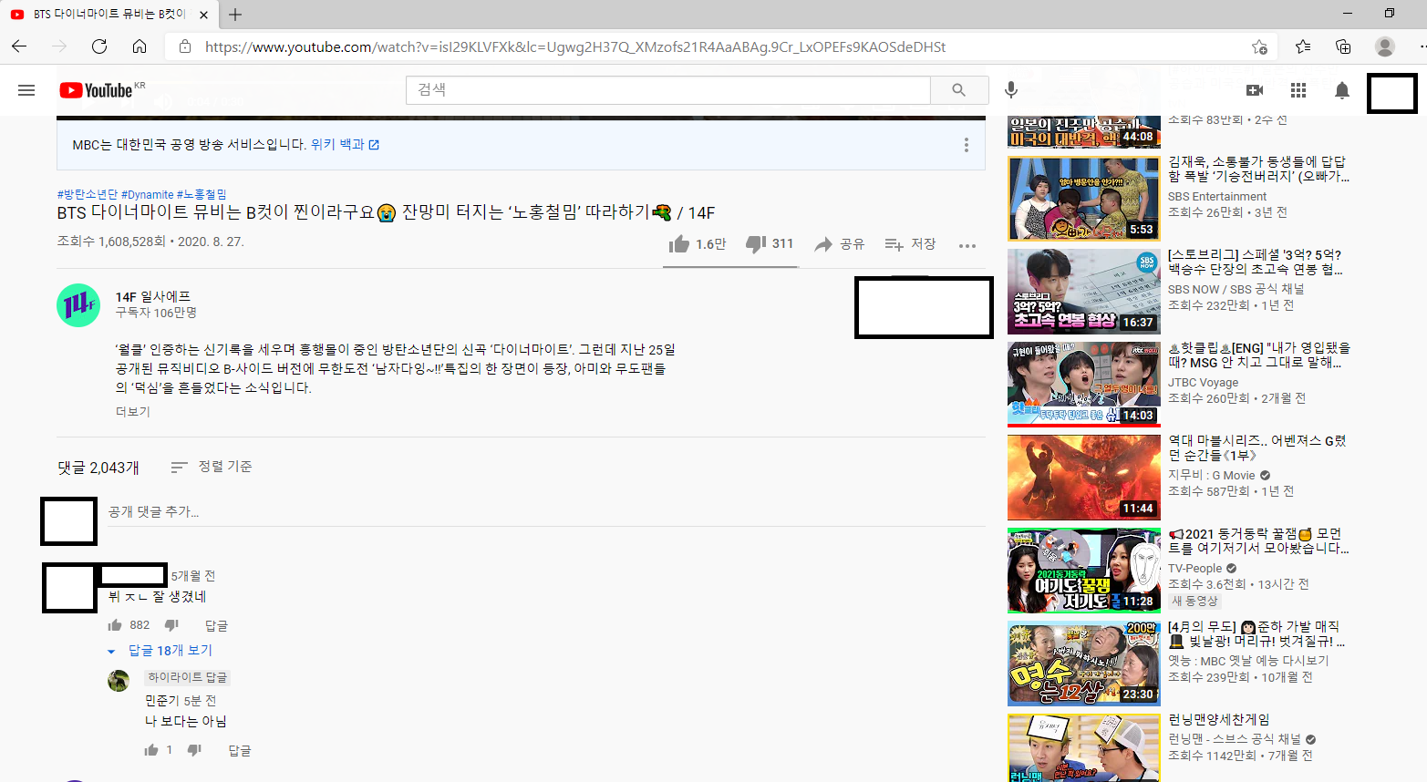Add page to favorites star
Viewport: 1427px width, 782px height.
coord(1259,46)
